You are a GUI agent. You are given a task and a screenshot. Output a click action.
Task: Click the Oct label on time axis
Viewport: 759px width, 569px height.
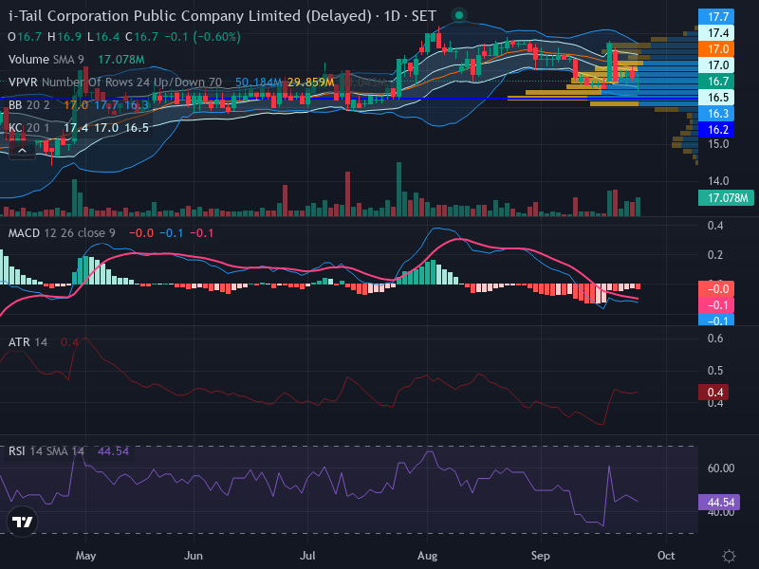(x=666, y=556)
